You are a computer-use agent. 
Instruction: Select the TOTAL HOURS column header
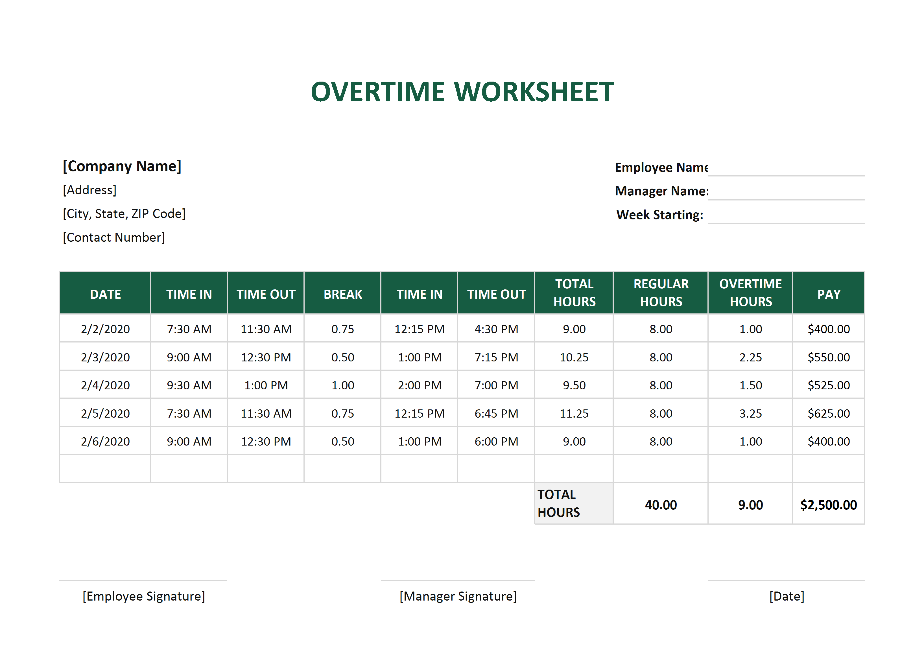tap(574, 293)
